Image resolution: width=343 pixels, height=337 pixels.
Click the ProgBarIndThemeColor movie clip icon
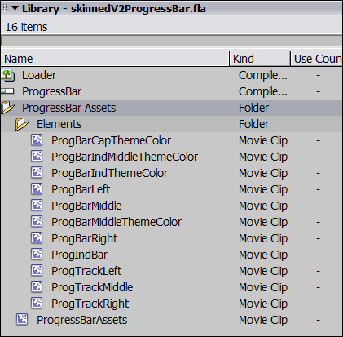(37, 173)
